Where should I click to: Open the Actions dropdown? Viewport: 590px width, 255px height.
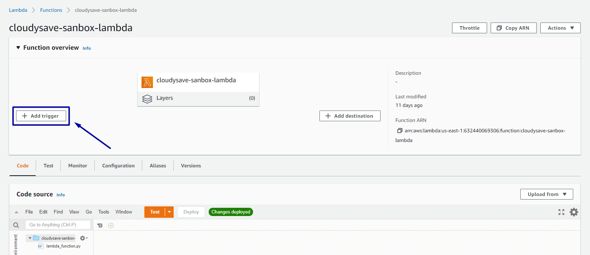[560, 28]
